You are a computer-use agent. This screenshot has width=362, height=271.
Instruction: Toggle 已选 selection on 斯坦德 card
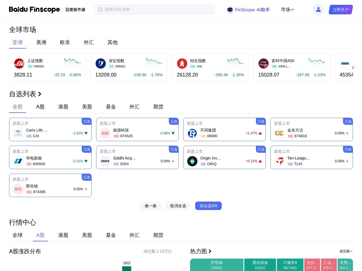[87, 177]
